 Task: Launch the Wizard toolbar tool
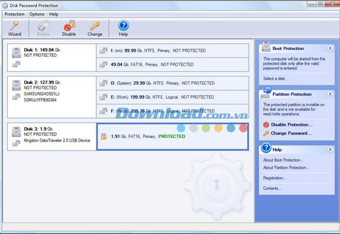[x=15, y=28]
